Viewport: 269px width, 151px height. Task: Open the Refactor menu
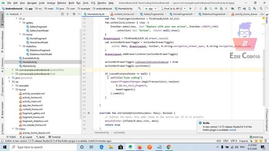click(x=62, y=3)
